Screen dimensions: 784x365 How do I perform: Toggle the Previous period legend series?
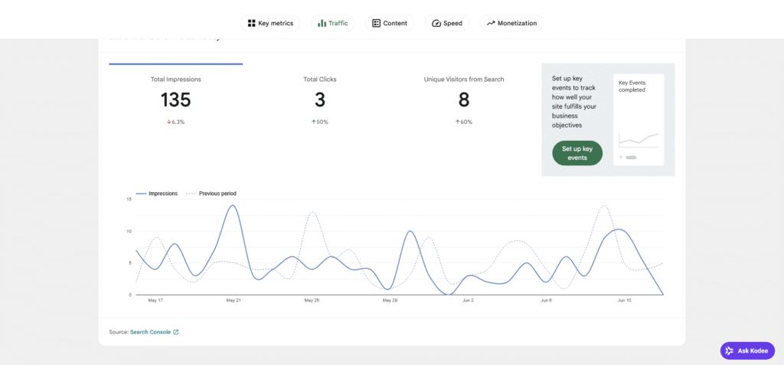pos(211,194)
